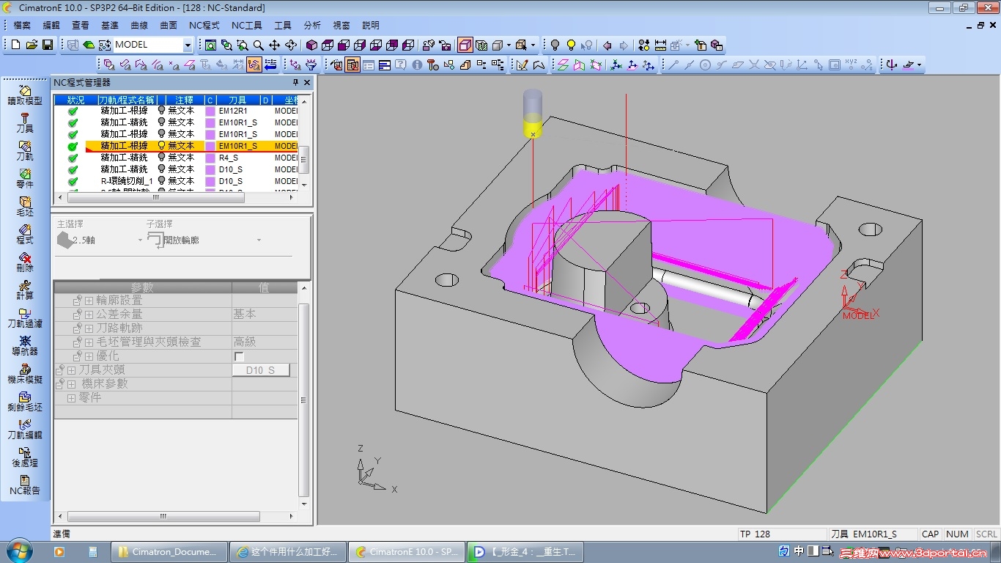Screen dimensions: 1001x563
Task: Click the 狀況 column header
Action: pyautogui.click(x=75, y=100)
